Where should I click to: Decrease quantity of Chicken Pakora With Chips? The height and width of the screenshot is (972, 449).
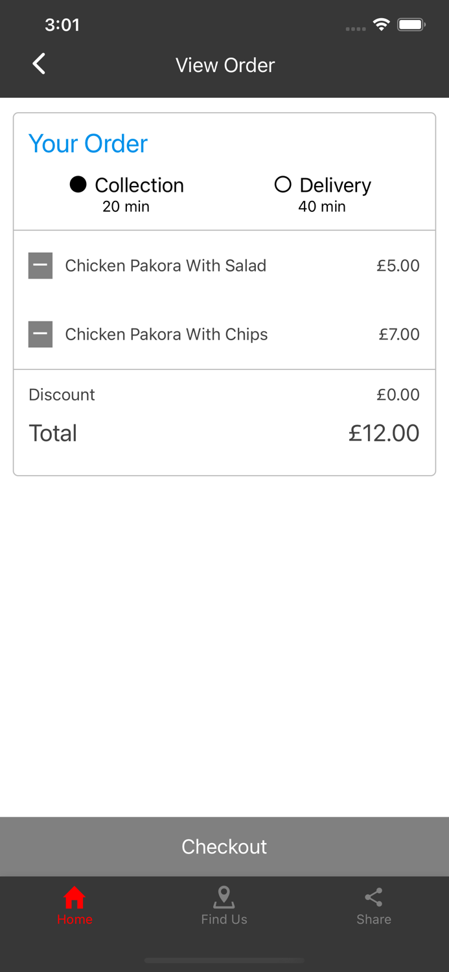point(40,334)
